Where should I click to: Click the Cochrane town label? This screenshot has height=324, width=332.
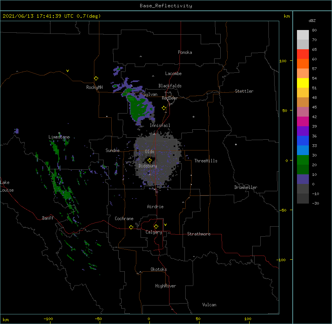coord(124,219)
